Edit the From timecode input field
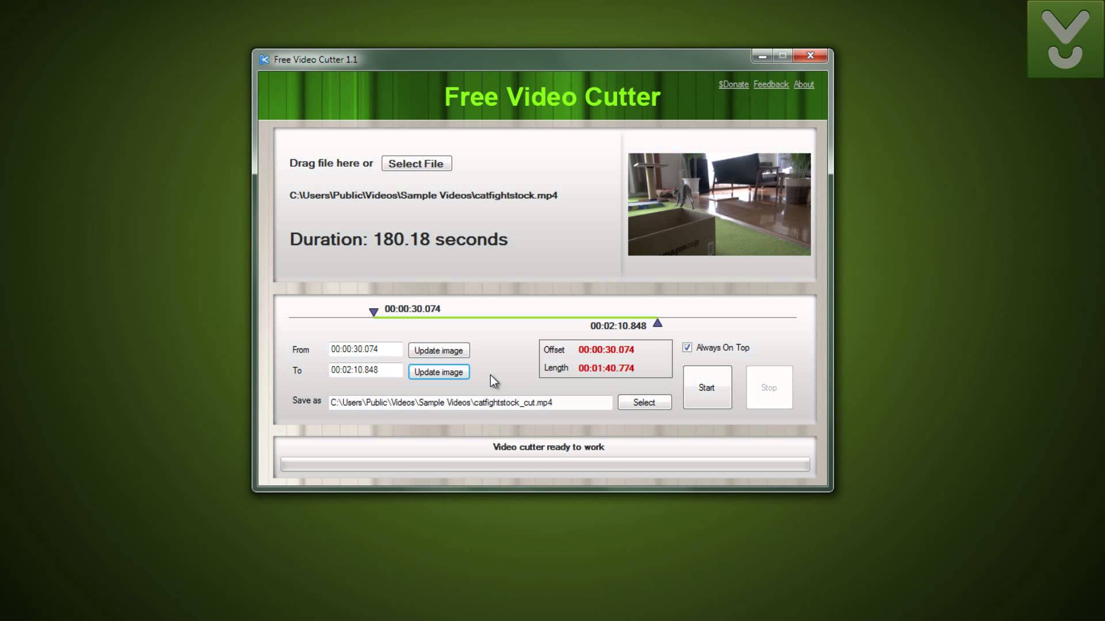This screenshot has height=621, width=1105. (x=365, y=349)
